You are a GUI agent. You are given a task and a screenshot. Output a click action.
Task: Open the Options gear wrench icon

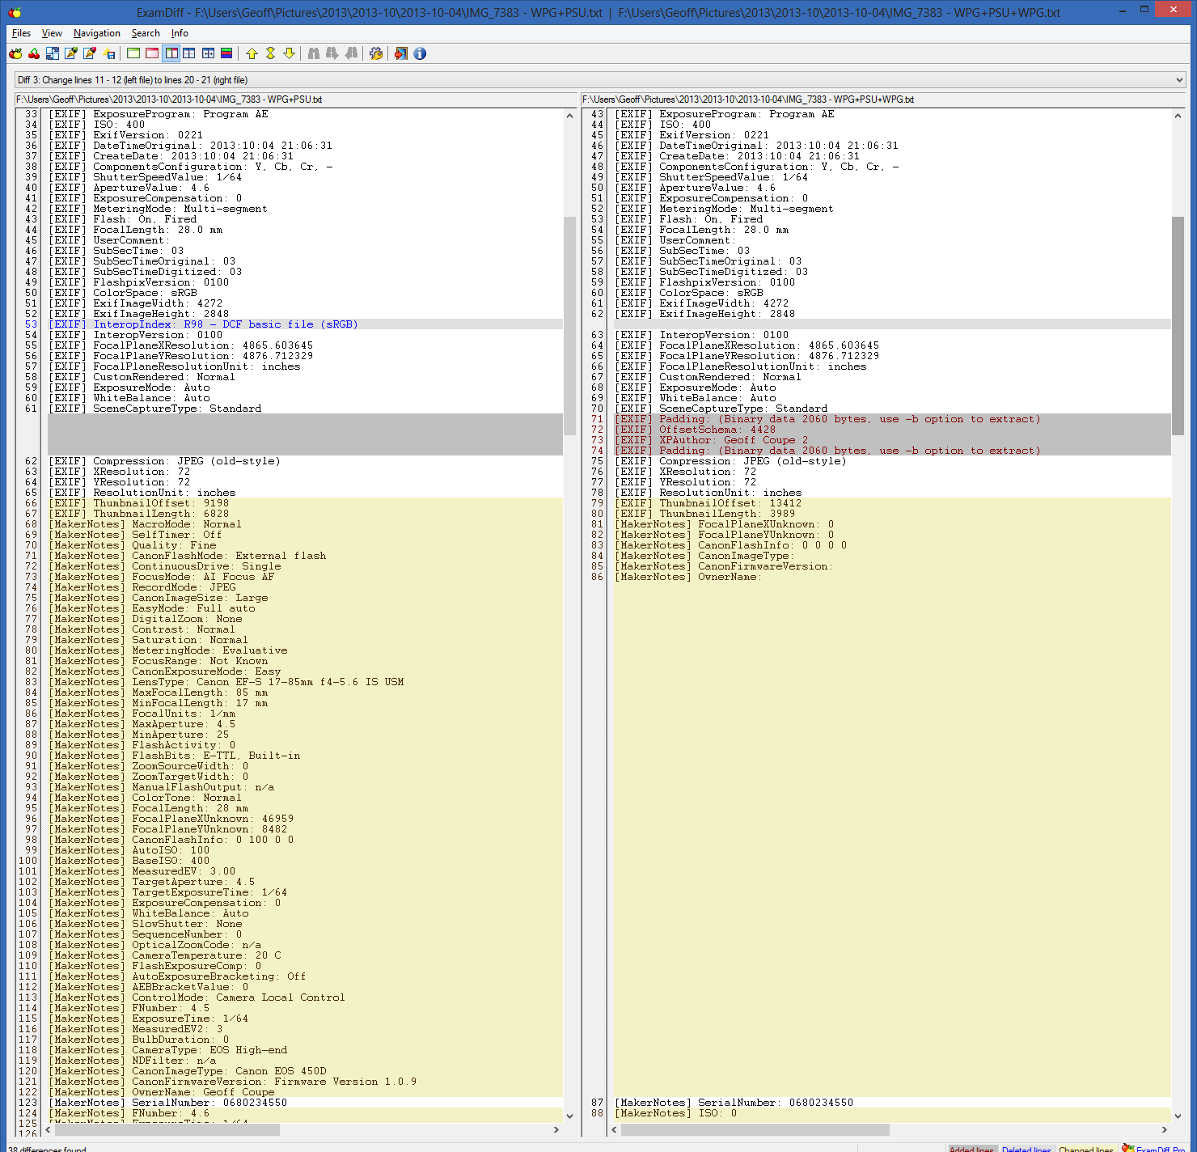[x=376, y=53]
